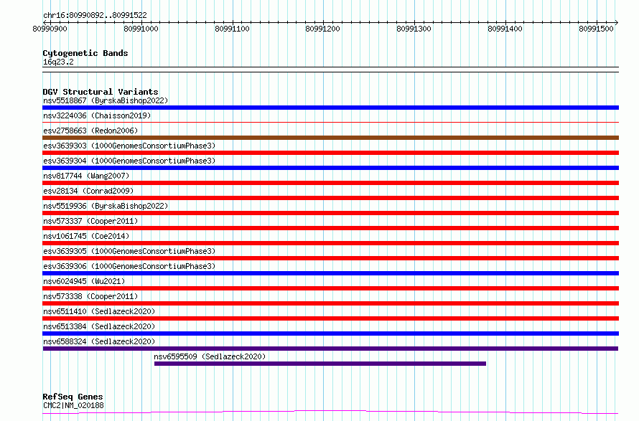639x421 pixels.
Task: Select the red bar under esv3639303
Action: pyautogui.click(x=330, y=153)
